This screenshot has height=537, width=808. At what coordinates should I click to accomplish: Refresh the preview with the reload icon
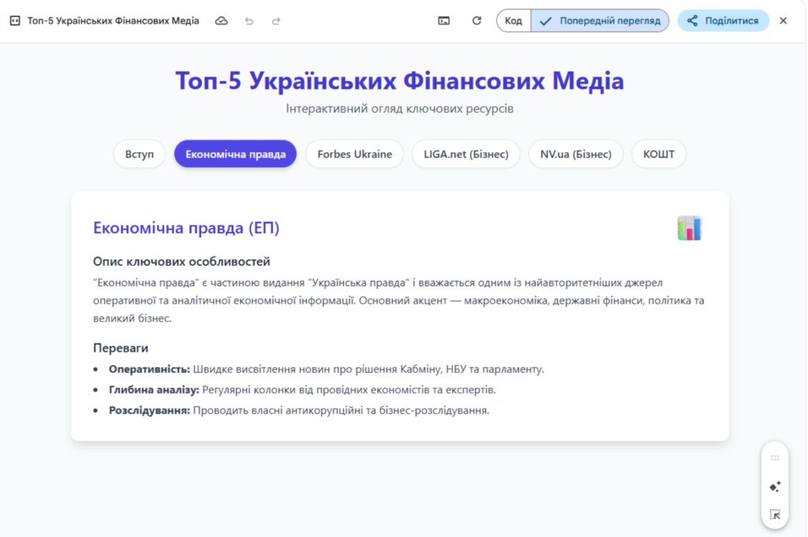[x=477, y=21]
